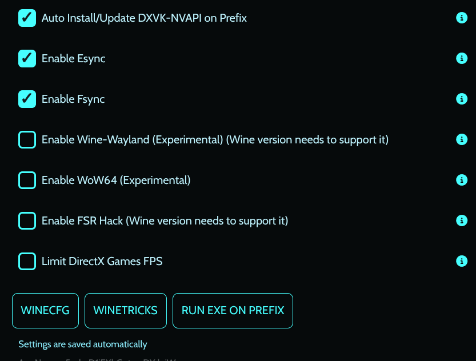Click 'Settings are saved automatically' text
476x361 pixels.
pos(82,344)
